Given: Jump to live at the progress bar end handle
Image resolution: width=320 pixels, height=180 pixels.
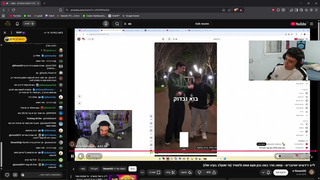Looking at the screenshot, I should (315, 151).
